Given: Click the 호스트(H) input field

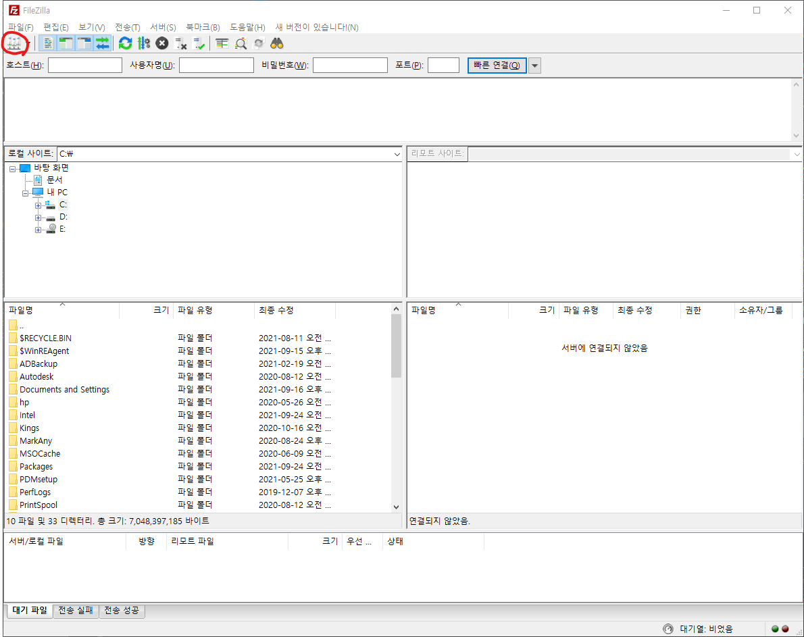Looking at the screenshot, I should (85, 65).
